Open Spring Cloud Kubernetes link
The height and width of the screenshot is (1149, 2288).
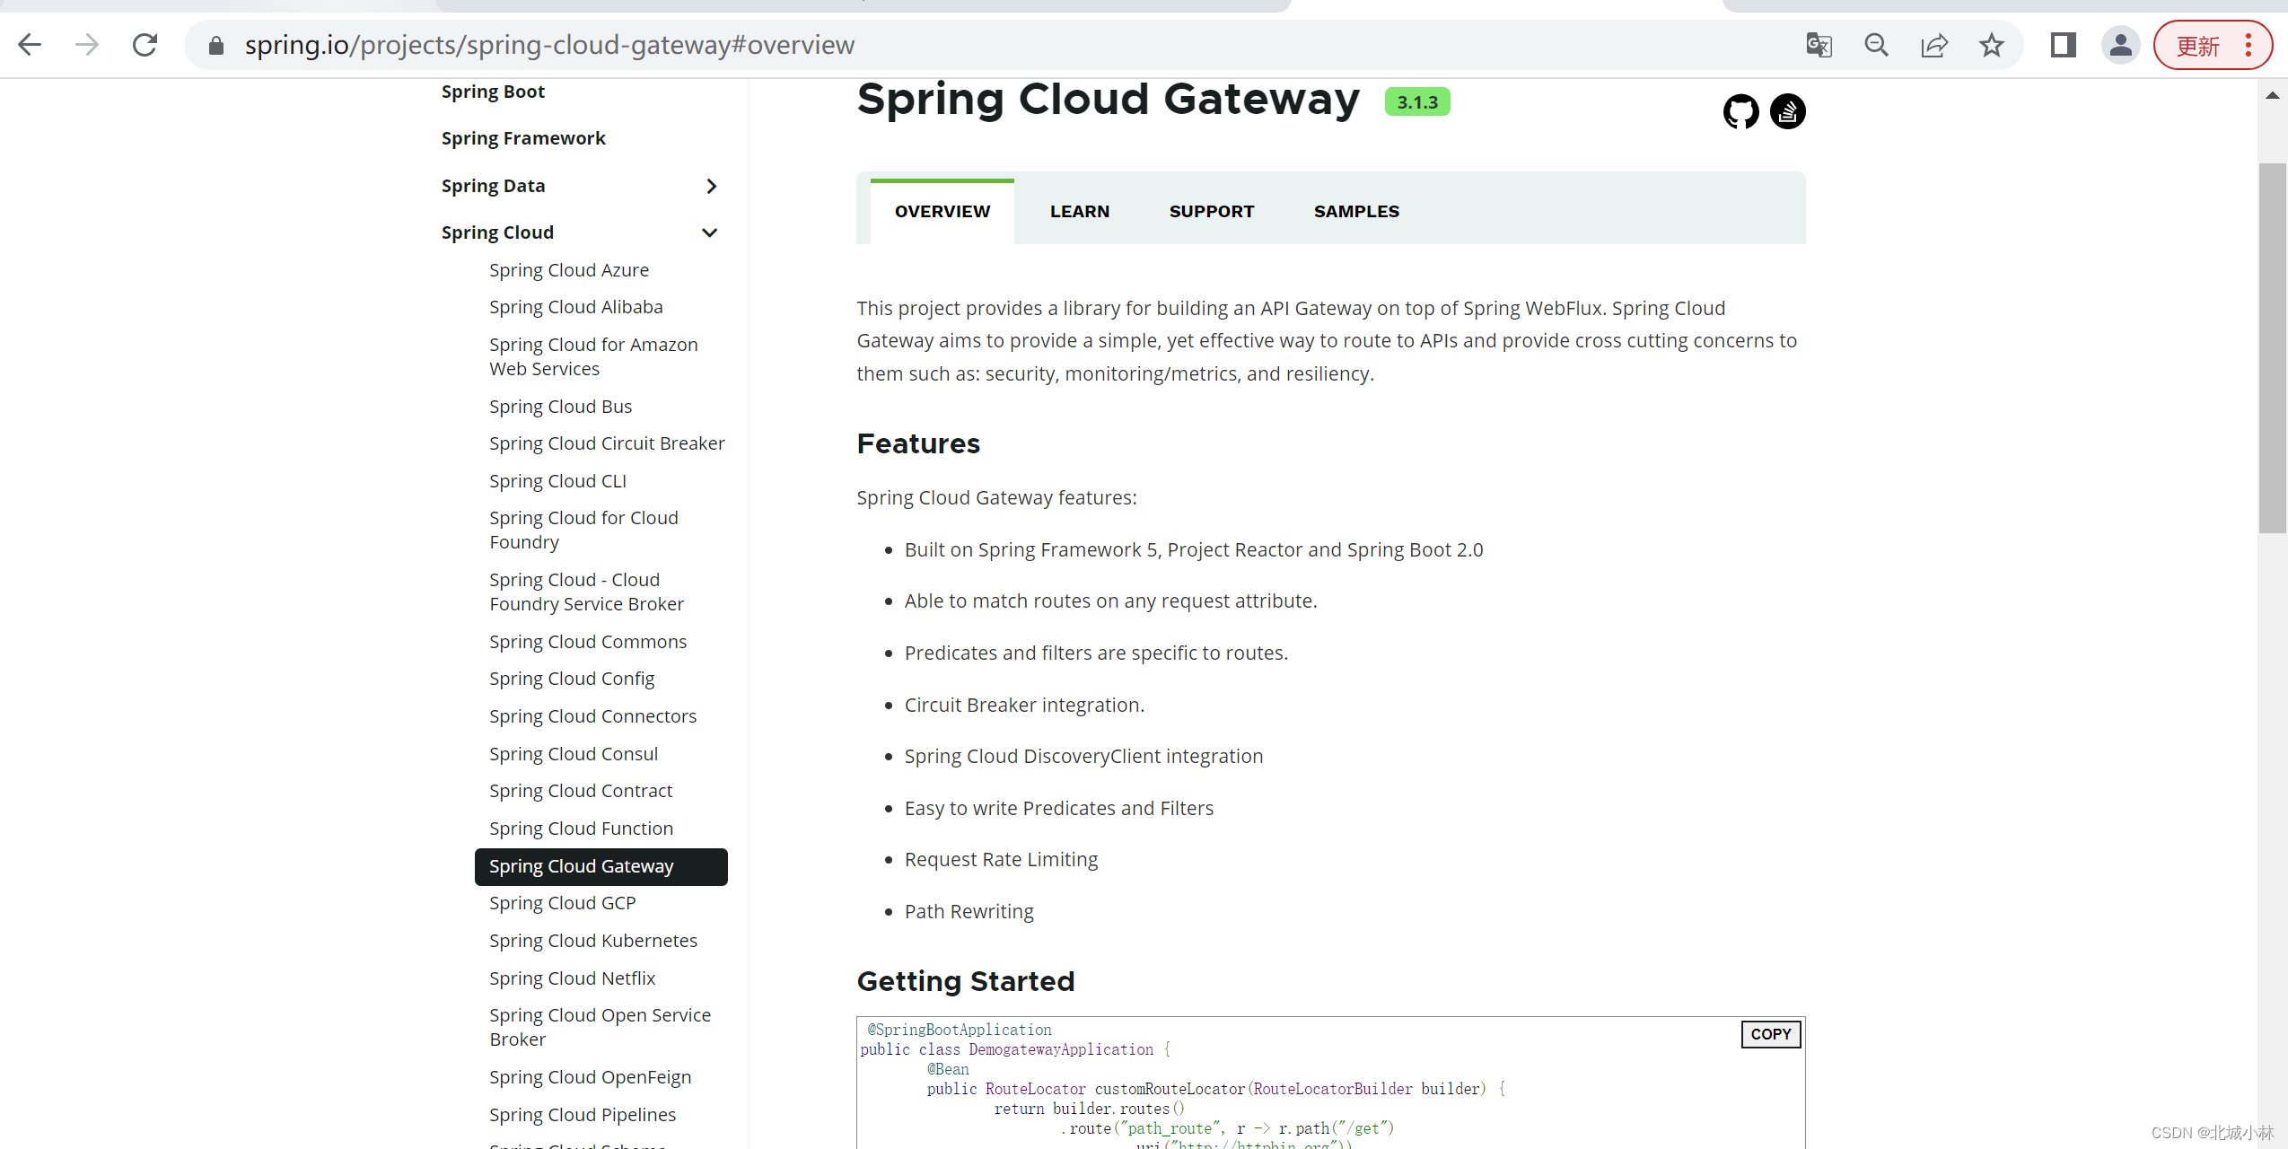[x=592, y=941]
